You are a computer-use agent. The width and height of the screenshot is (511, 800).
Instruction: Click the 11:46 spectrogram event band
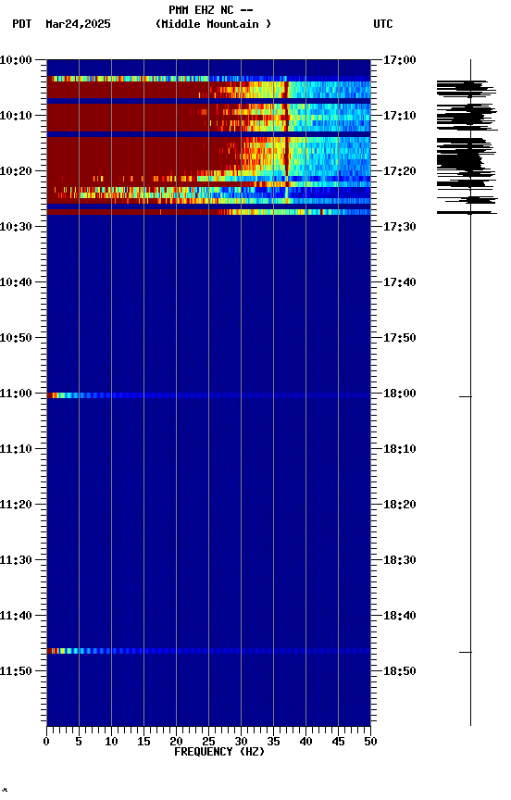[208, 651]
